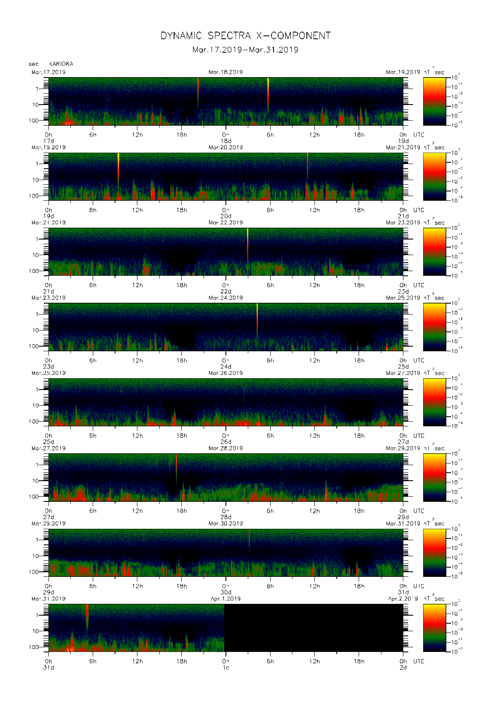Click the 17d day axis label
This screenshot has height=708, width=491.
pos(48,141)
